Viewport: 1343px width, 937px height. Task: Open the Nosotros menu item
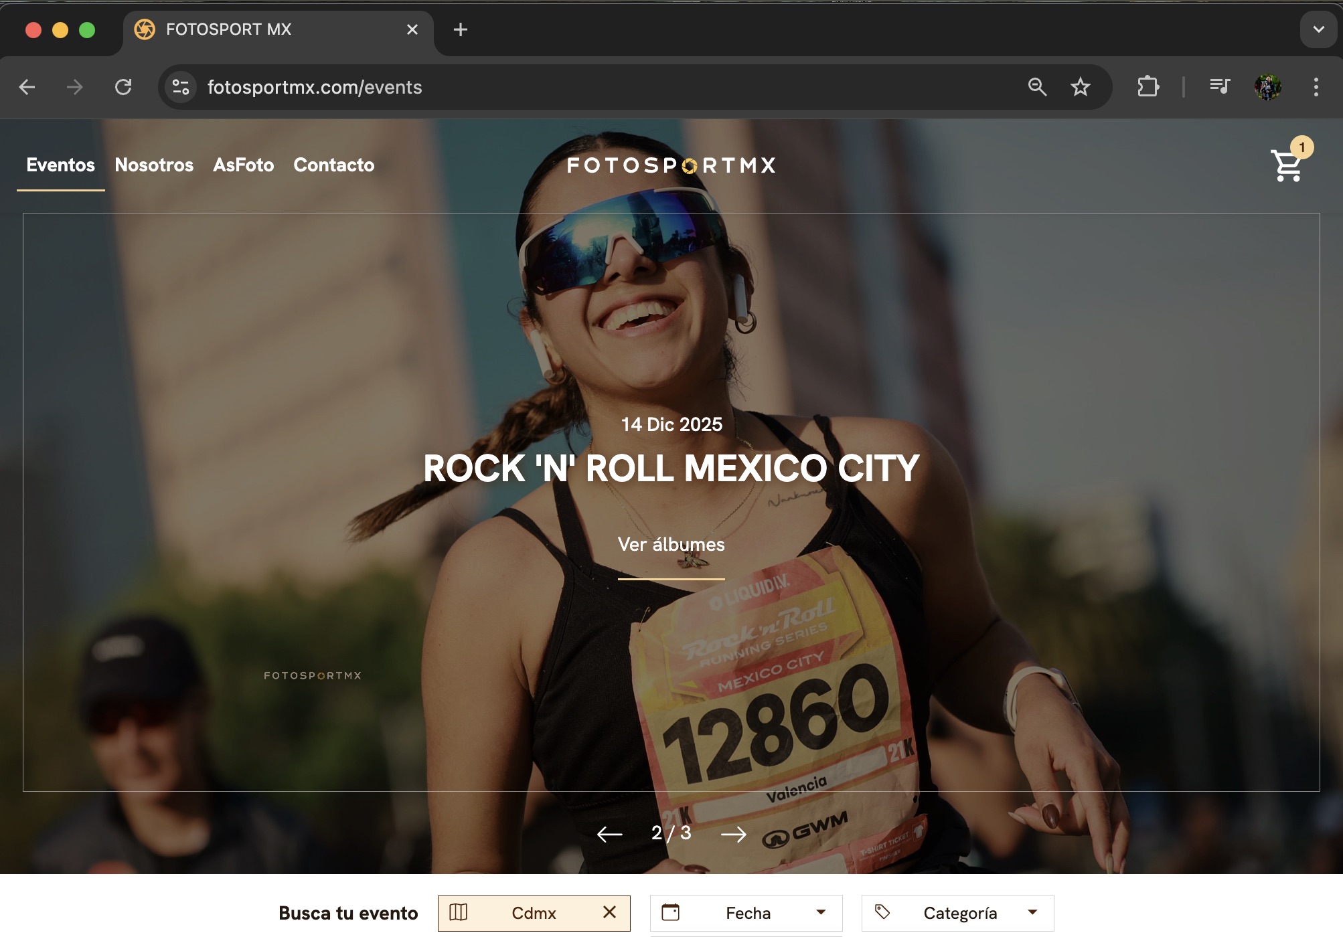pyautogui.click(x=154, y=165)
